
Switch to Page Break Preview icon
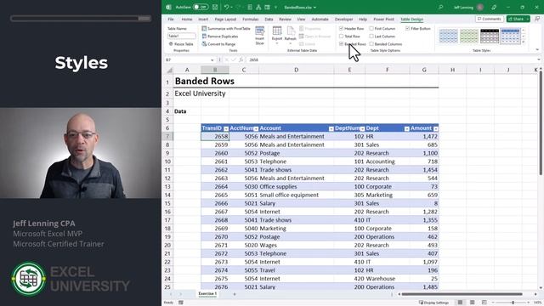(x=484, y=303)
